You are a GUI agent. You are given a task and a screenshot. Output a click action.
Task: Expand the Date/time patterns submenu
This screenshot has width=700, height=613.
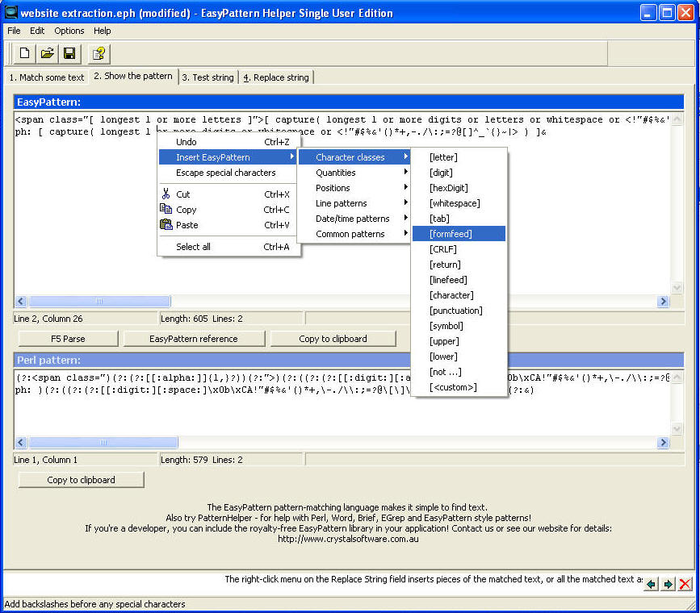[x=354, y=219]
